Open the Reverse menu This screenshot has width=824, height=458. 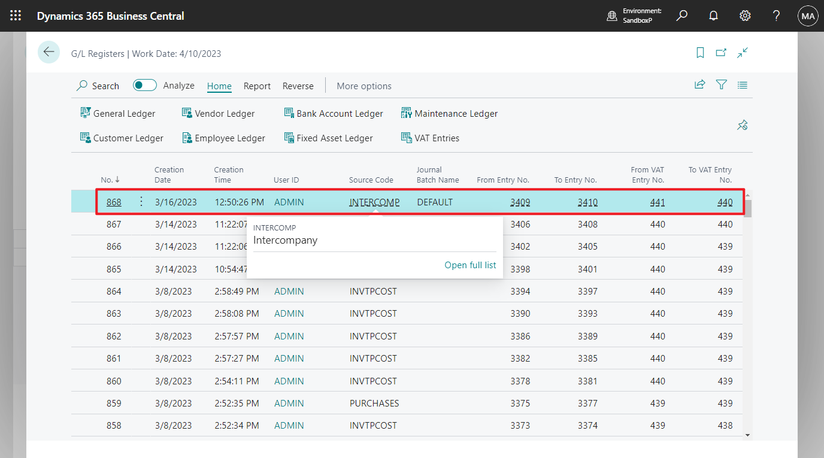point(298,86)
